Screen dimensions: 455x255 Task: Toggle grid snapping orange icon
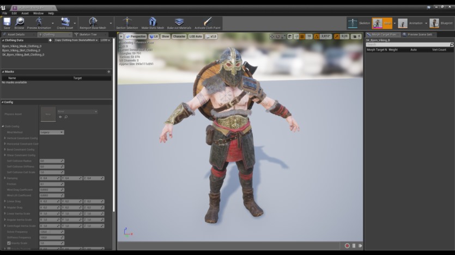(x=302, y=36)
